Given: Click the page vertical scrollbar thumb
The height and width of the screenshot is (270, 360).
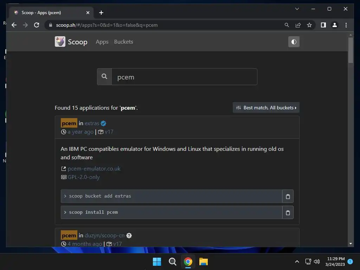Looking at the screenshot, I should (x=351, y=50).
